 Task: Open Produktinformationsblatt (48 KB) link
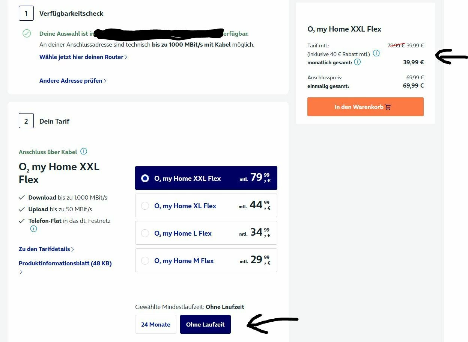(x=65, y=263)
